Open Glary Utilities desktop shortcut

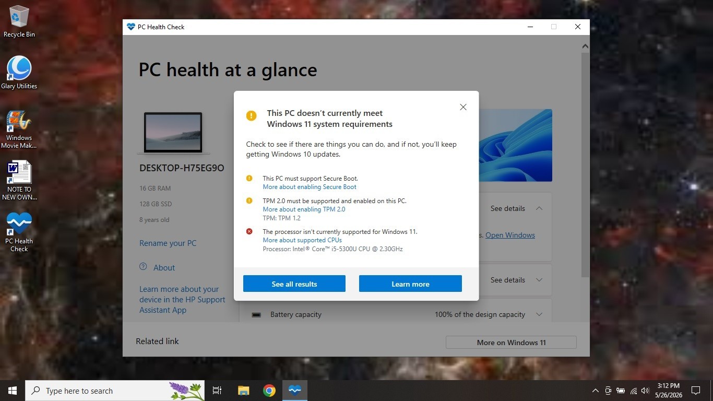[x=19, y=73]
